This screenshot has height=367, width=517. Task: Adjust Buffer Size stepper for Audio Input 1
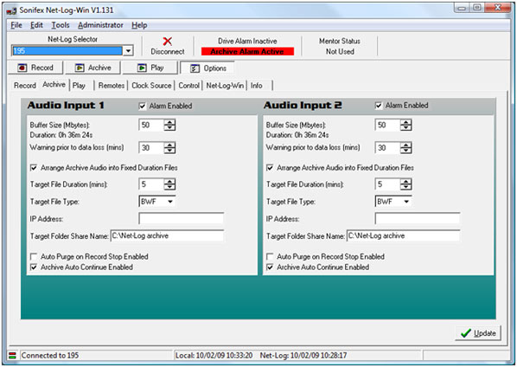pos(169,126)
